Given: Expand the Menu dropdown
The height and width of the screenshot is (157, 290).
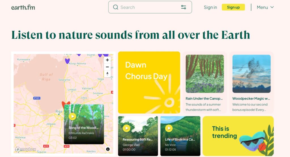Looking at the screenshot, I should coord(265,7).
